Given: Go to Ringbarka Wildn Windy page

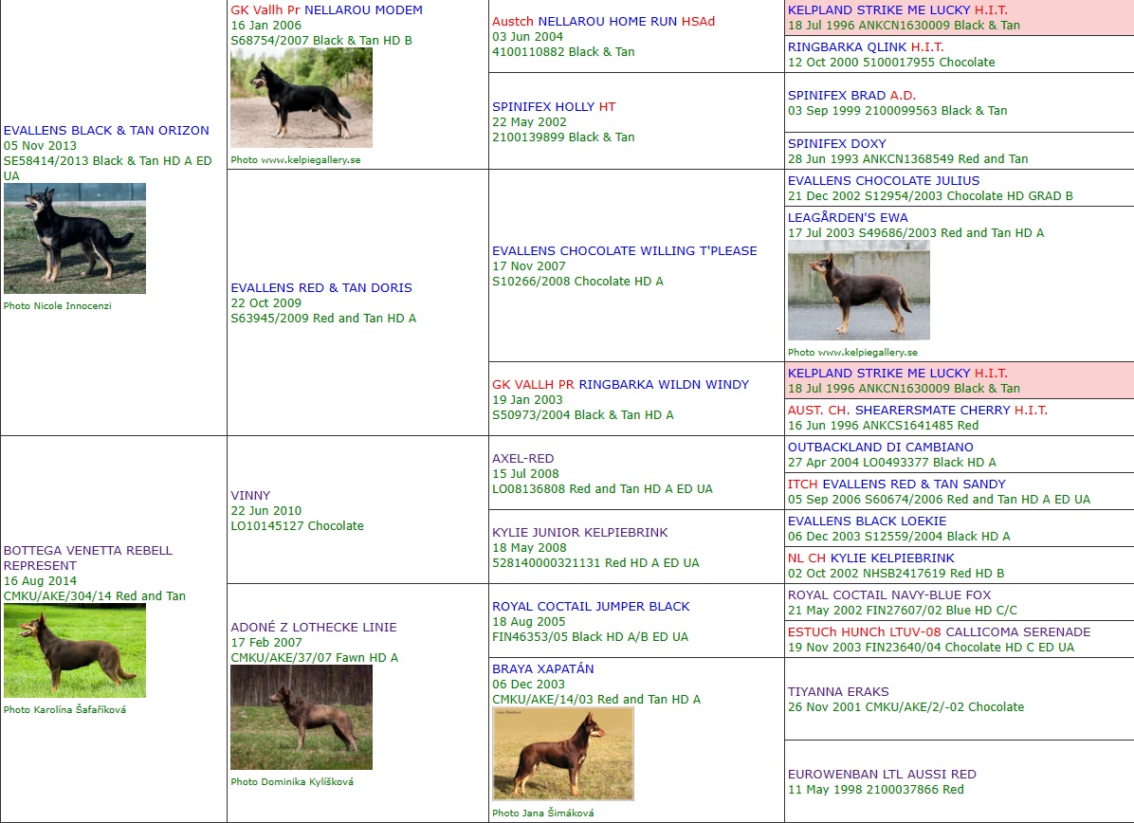Looking at the screenshot, I should (x=664, y=385).
